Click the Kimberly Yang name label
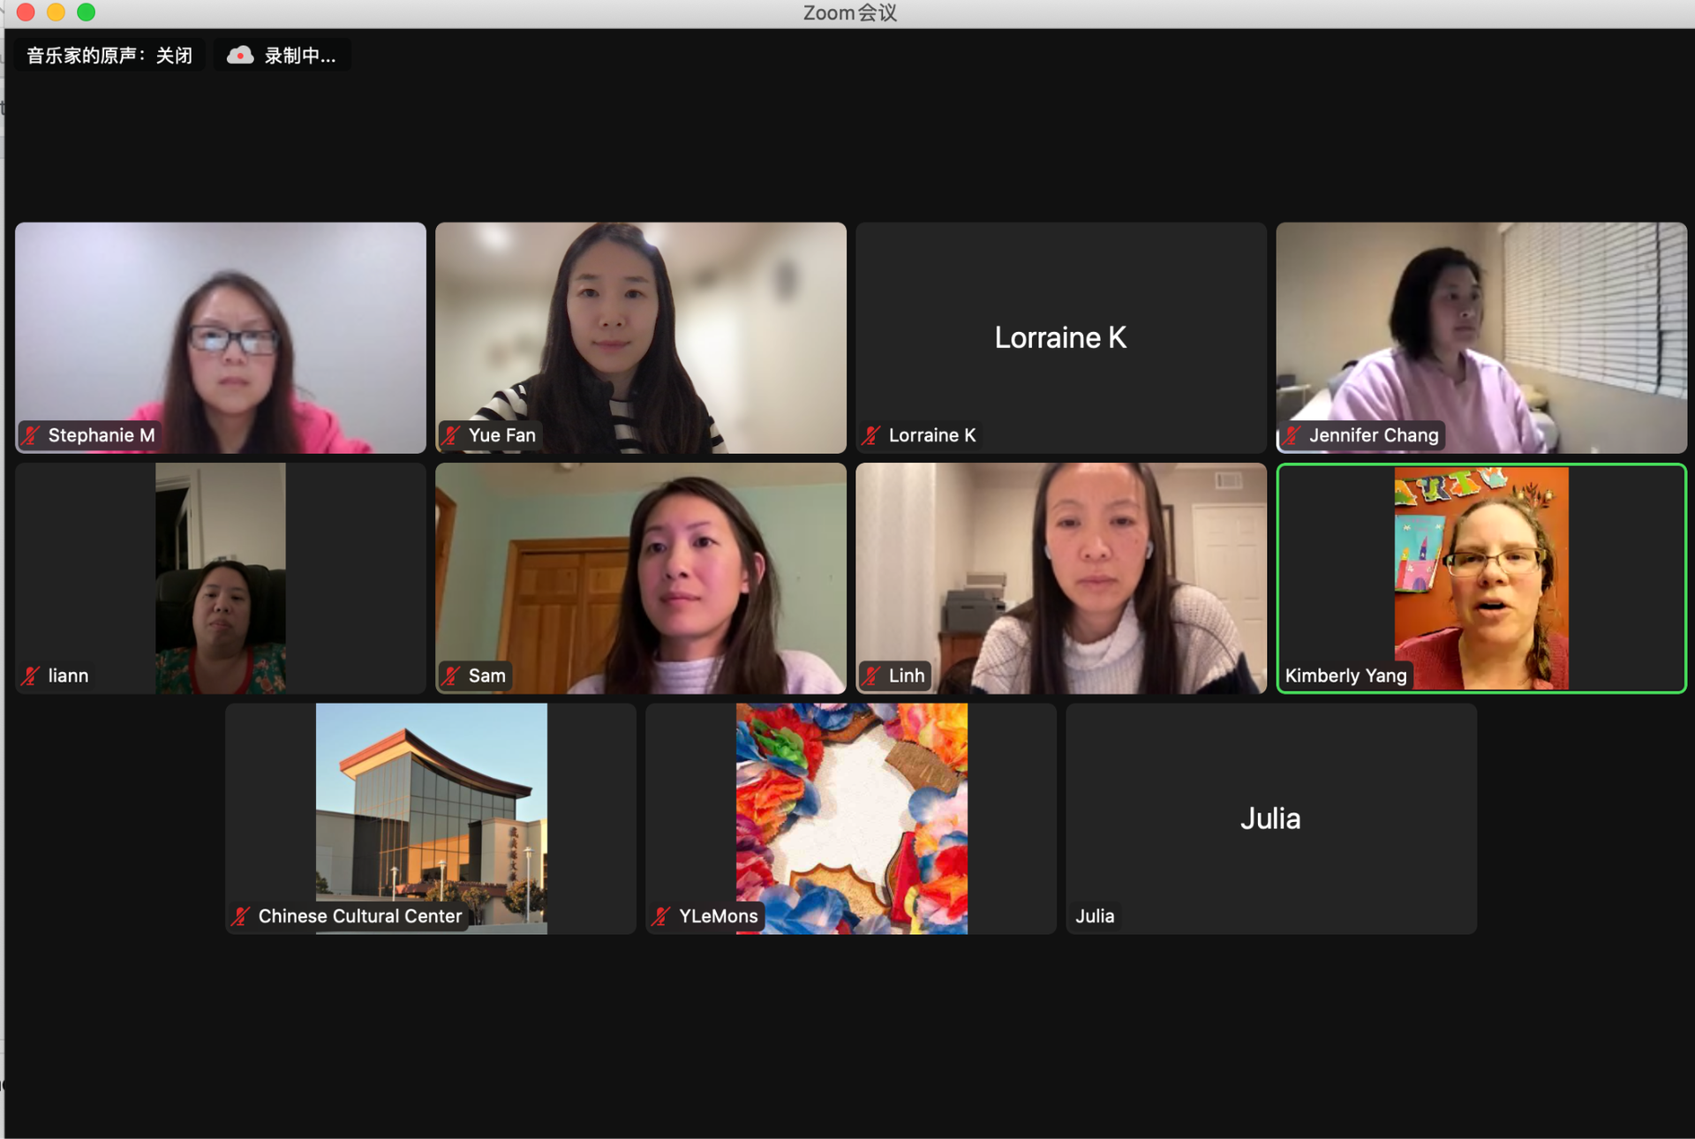Screen dimensions: 1695x1139 [x=1345, y=676]
